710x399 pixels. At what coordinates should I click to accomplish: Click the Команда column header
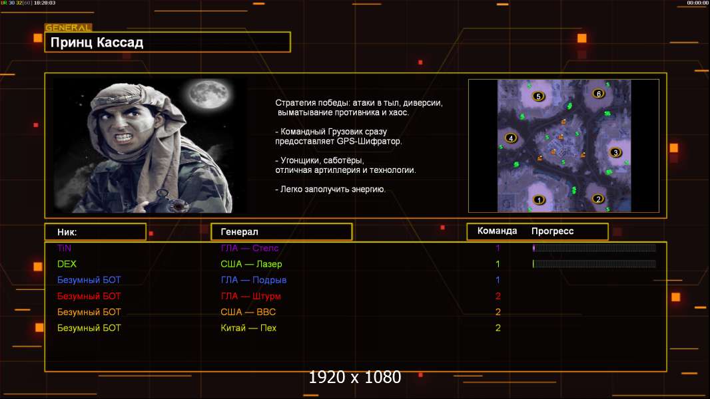coord(497,231)
